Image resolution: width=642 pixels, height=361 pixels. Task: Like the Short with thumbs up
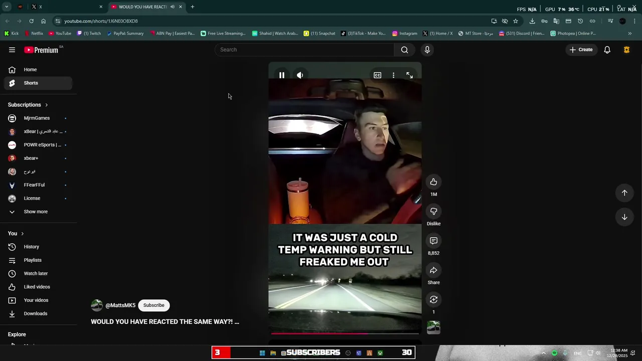click(x=433, y=182)
